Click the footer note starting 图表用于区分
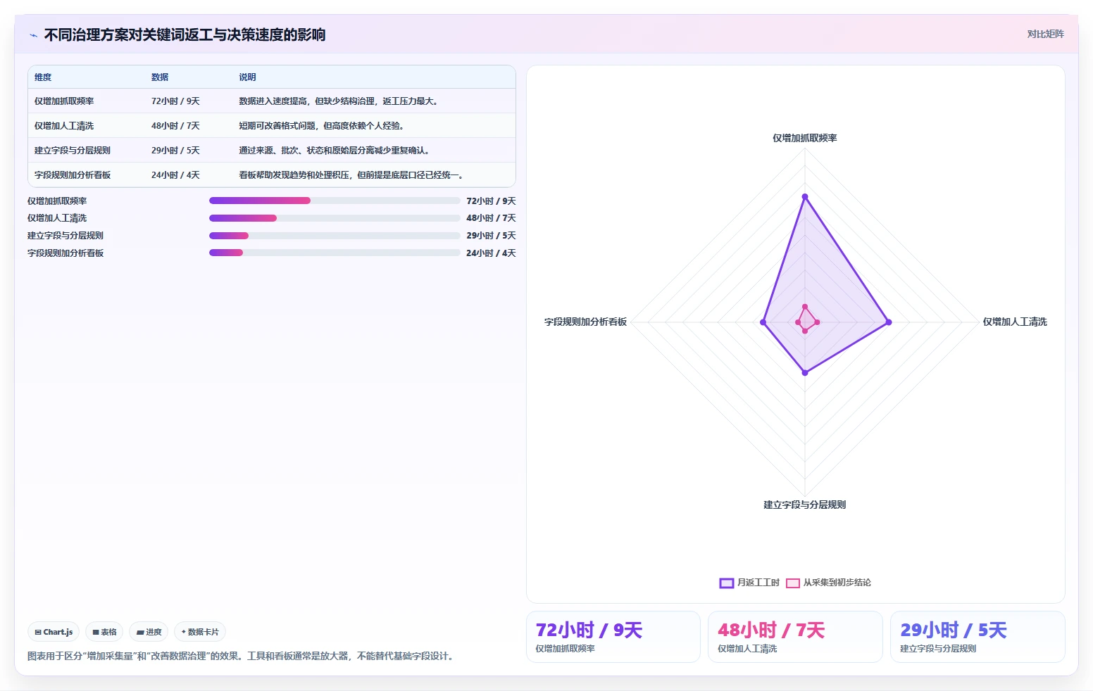Screen dimensions: 1093x691 [242, 656]
